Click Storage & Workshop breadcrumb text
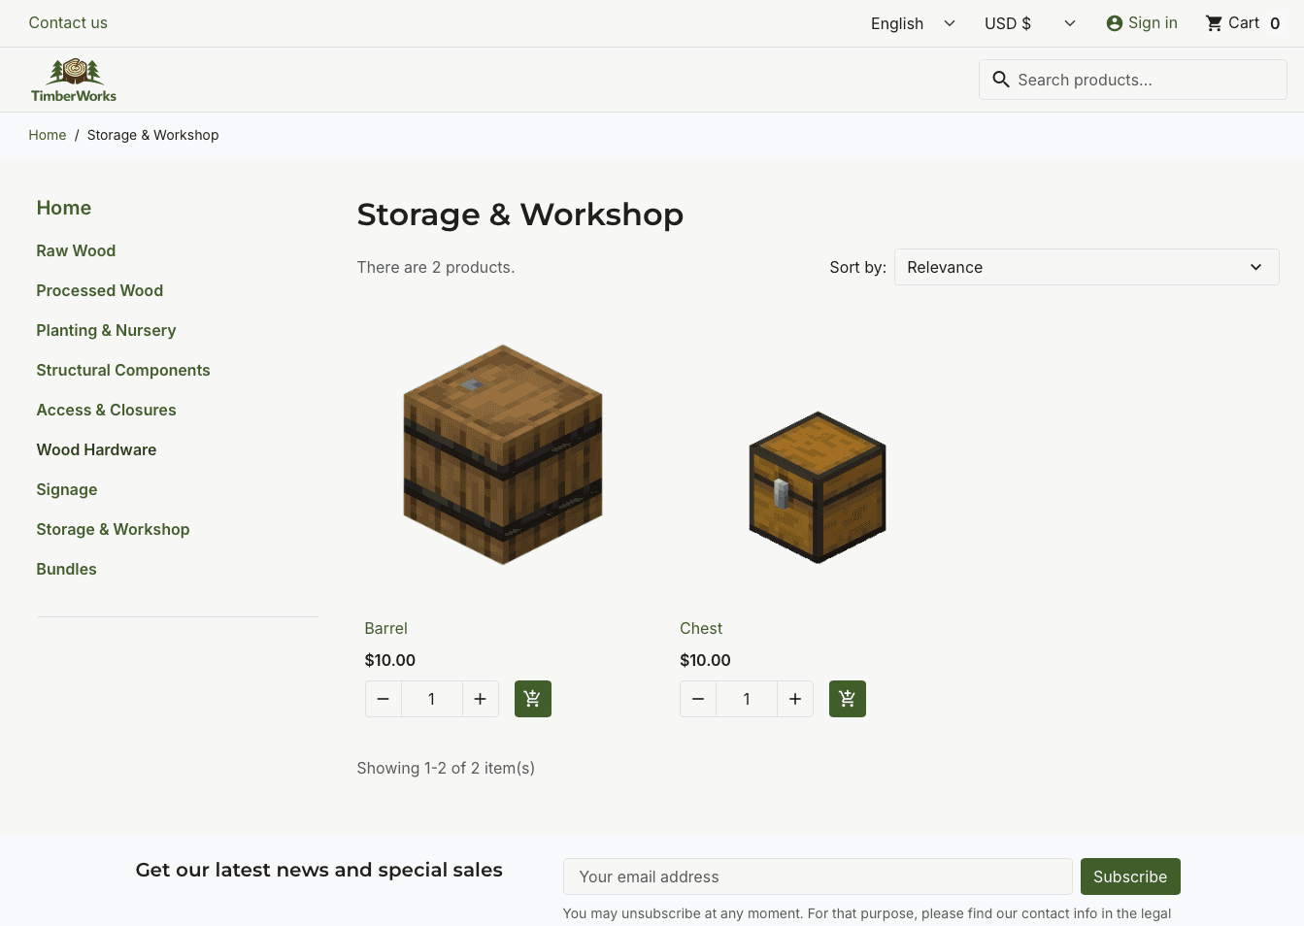 pyautogui.click(x=153, y=135)
